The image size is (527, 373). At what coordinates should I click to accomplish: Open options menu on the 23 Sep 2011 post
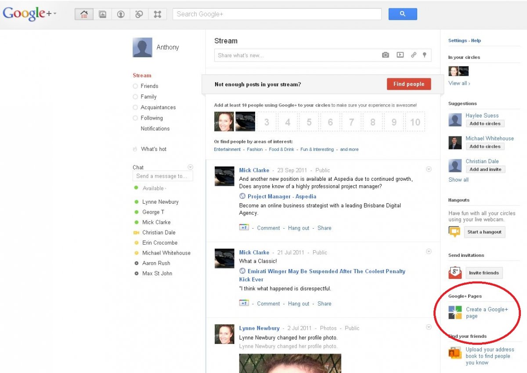pos(429,169)
